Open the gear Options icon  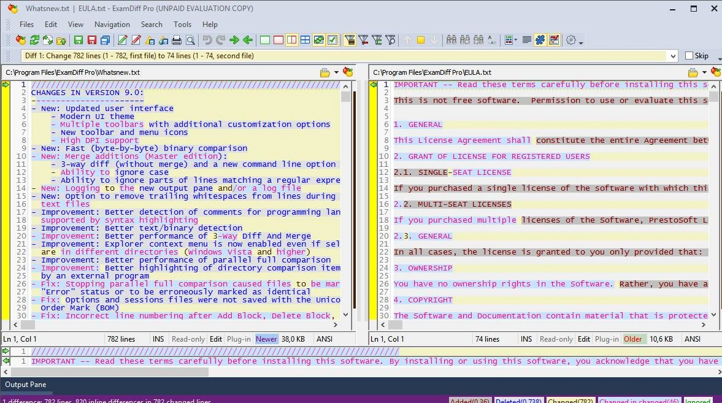coord(571,40)
